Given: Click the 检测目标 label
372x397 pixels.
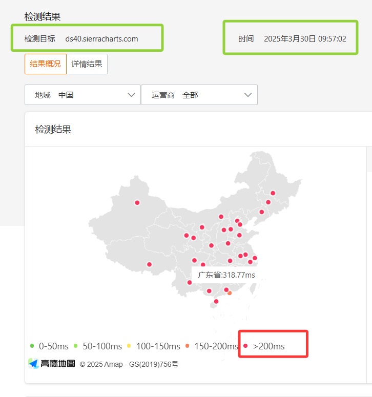Looking at the screenshot, I should pyautogui.click(x=40, y=39).
